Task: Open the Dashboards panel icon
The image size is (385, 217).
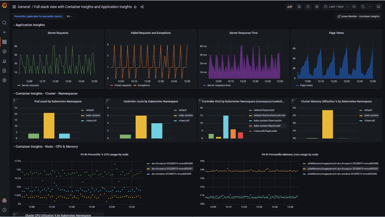Action: (5, 42)
